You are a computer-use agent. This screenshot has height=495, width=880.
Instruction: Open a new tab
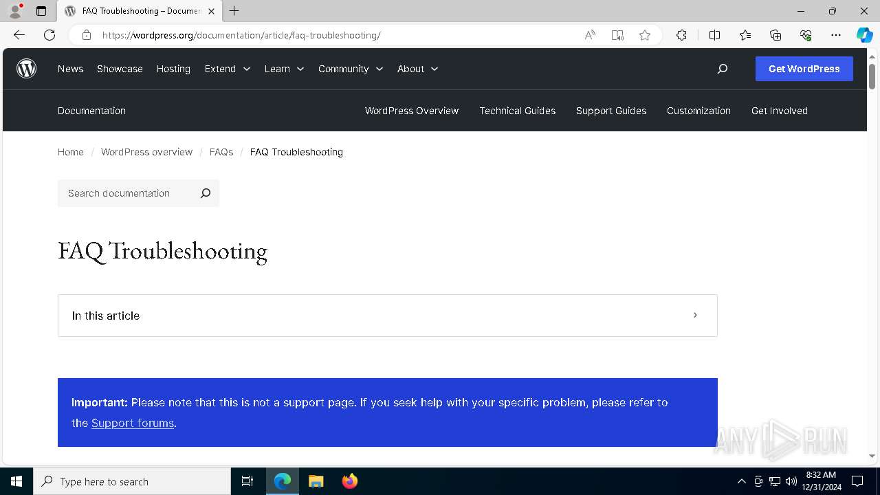pyautogui.click(x=234, y=11)
